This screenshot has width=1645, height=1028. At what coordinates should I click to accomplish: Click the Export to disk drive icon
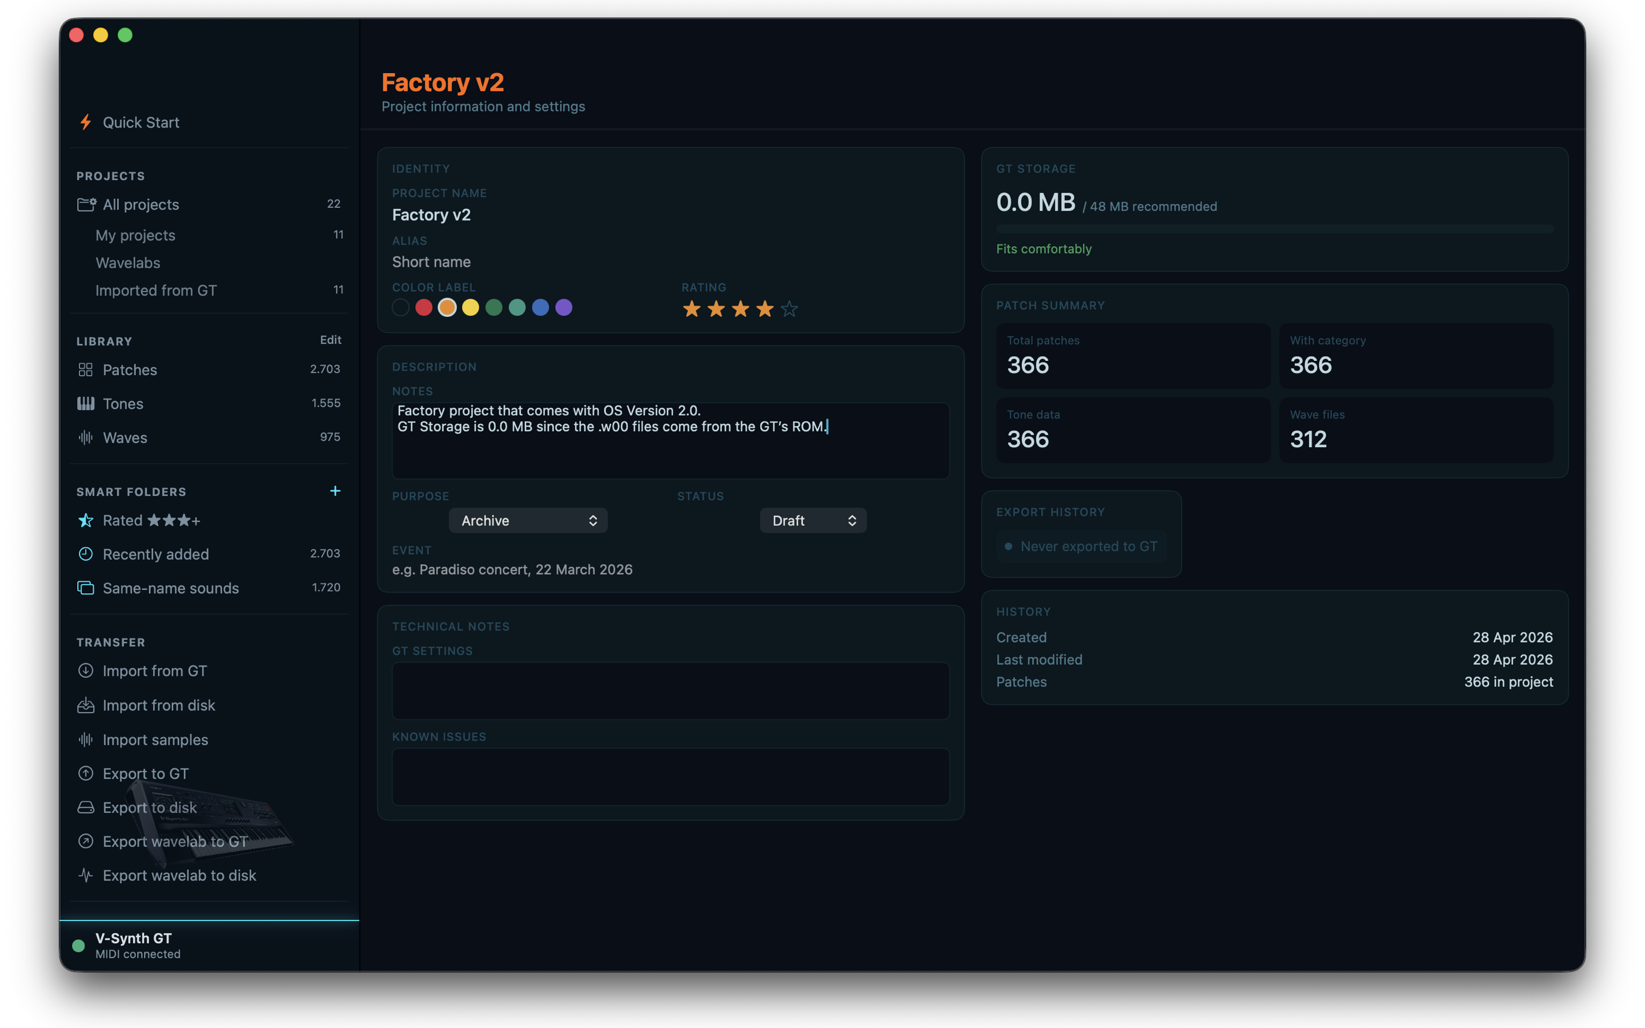point(86,808)
